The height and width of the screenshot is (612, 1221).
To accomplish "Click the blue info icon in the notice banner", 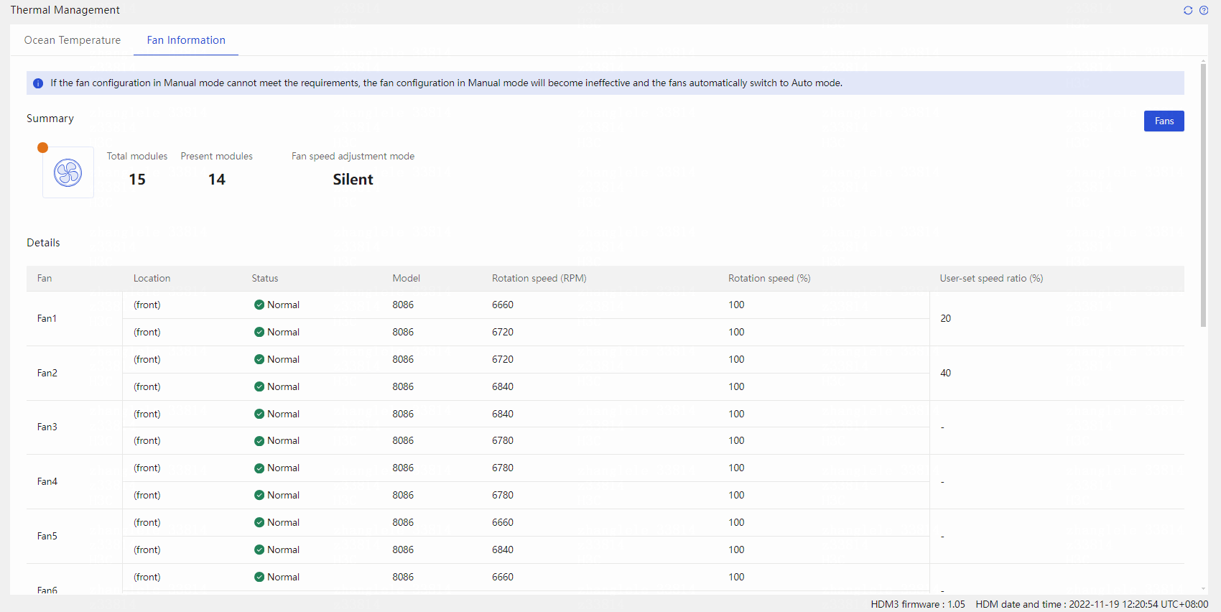I will coord(38,83).
